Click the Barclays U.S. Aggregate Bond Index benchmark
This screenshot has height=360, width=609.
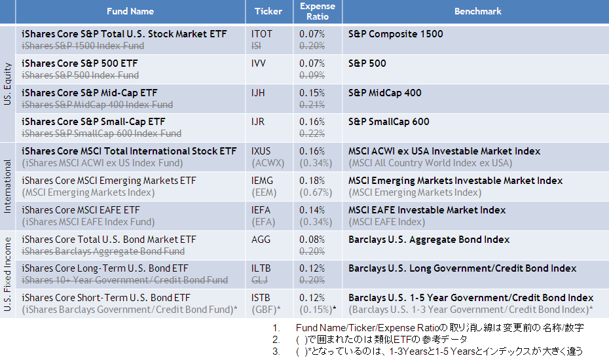429,240
